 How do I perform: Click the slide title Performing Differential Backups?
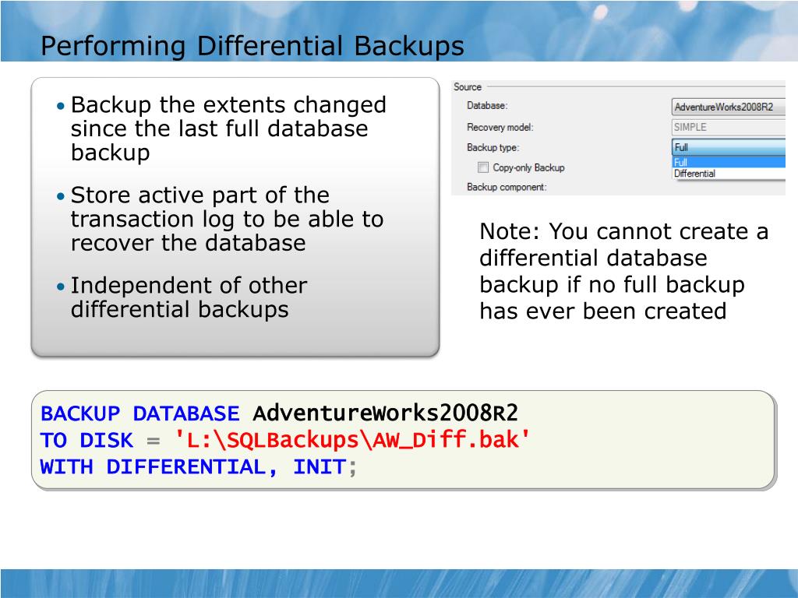tap(252, 46)
